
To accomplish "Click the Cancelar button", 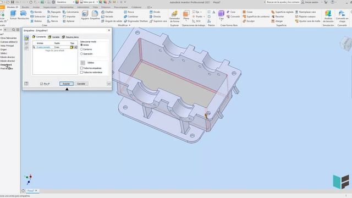I will (x=81, y=84).
